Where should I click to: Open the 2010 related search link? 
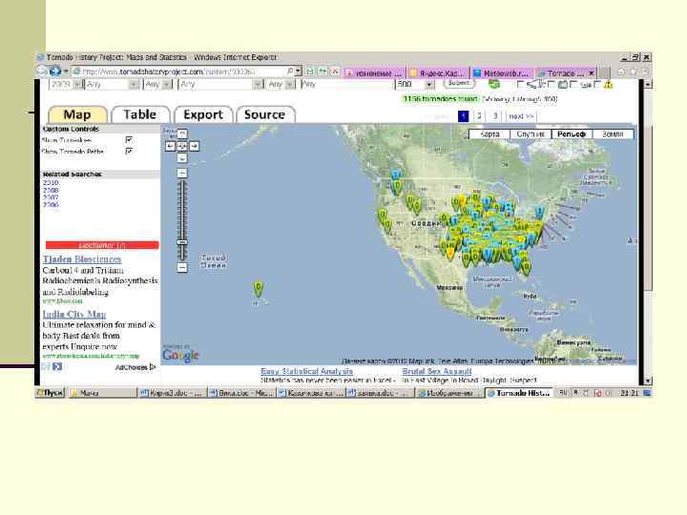click(51, 182)
